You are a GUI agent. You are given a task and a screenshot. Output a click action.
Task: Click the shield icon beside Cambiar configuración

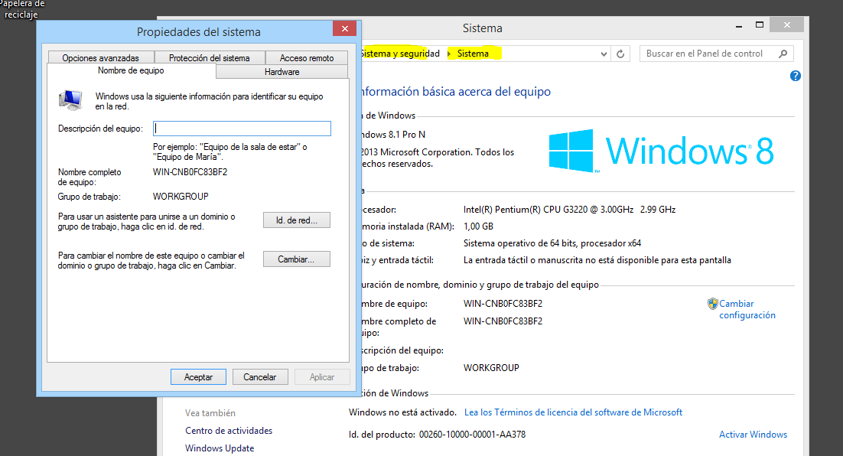pos(713,304)
